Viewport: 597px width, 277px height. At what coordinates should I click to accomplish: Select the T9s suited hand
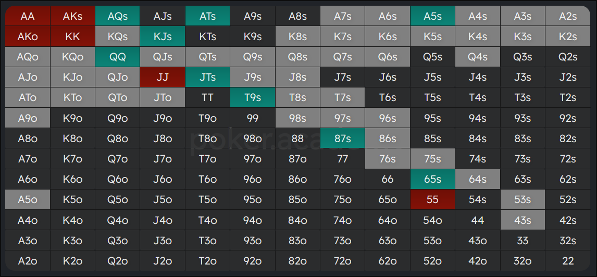click(x=253, y=98)
